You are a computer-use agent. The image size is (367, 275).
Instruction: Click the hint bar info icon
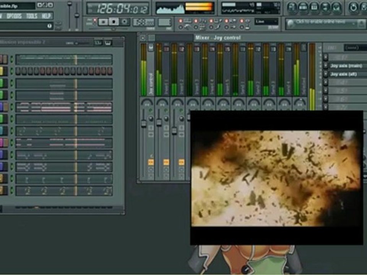coord(49,26)
